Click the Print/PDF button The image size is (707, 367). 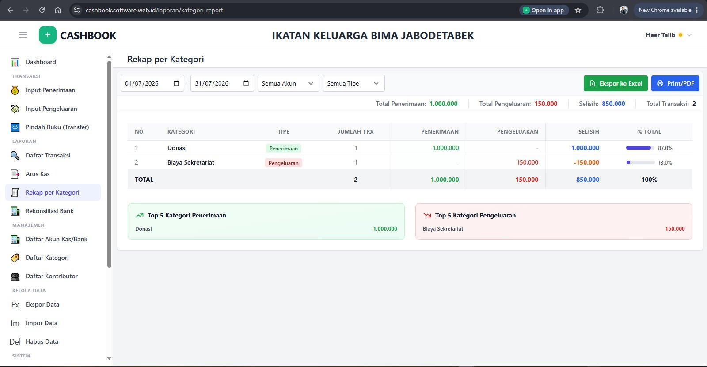coord(675,83)
